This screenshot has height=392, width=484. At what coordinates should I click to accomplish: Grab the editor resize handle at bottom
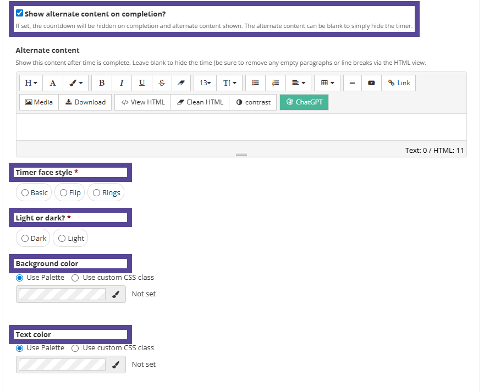point(241,154)
